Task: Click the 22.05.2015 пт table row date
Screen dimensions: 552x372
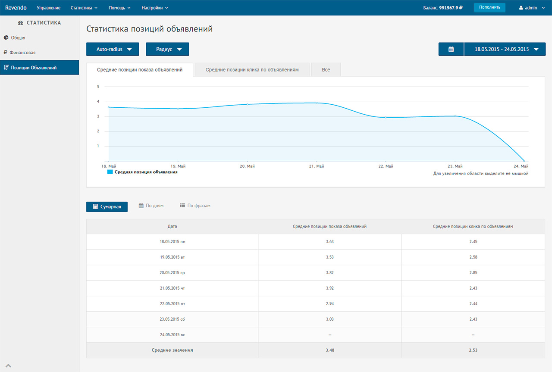Action: (172, 303)
